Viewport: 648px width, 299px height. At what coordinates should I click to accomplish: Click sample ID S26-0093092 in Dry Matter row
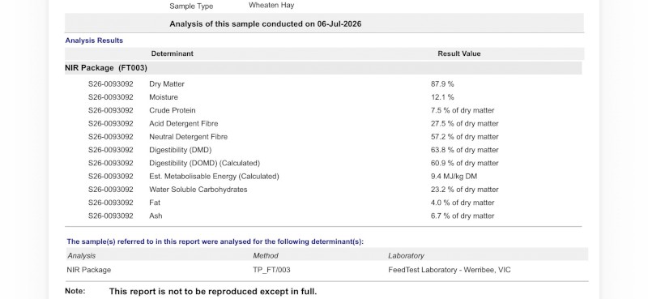(x=111, y=84)
